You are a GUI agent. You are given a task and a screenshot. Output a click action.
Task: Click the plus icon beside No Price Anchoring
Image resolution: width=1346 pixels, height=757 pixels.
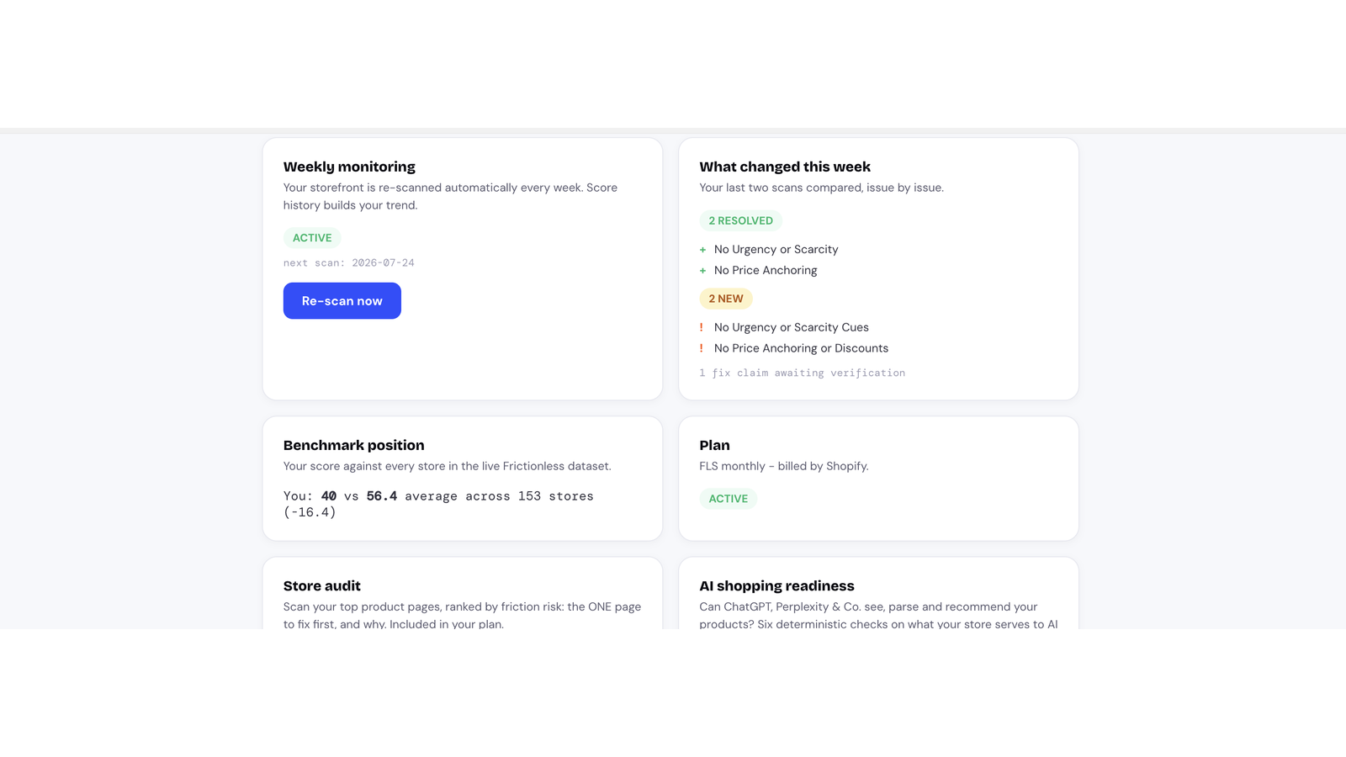coord(702,271)
